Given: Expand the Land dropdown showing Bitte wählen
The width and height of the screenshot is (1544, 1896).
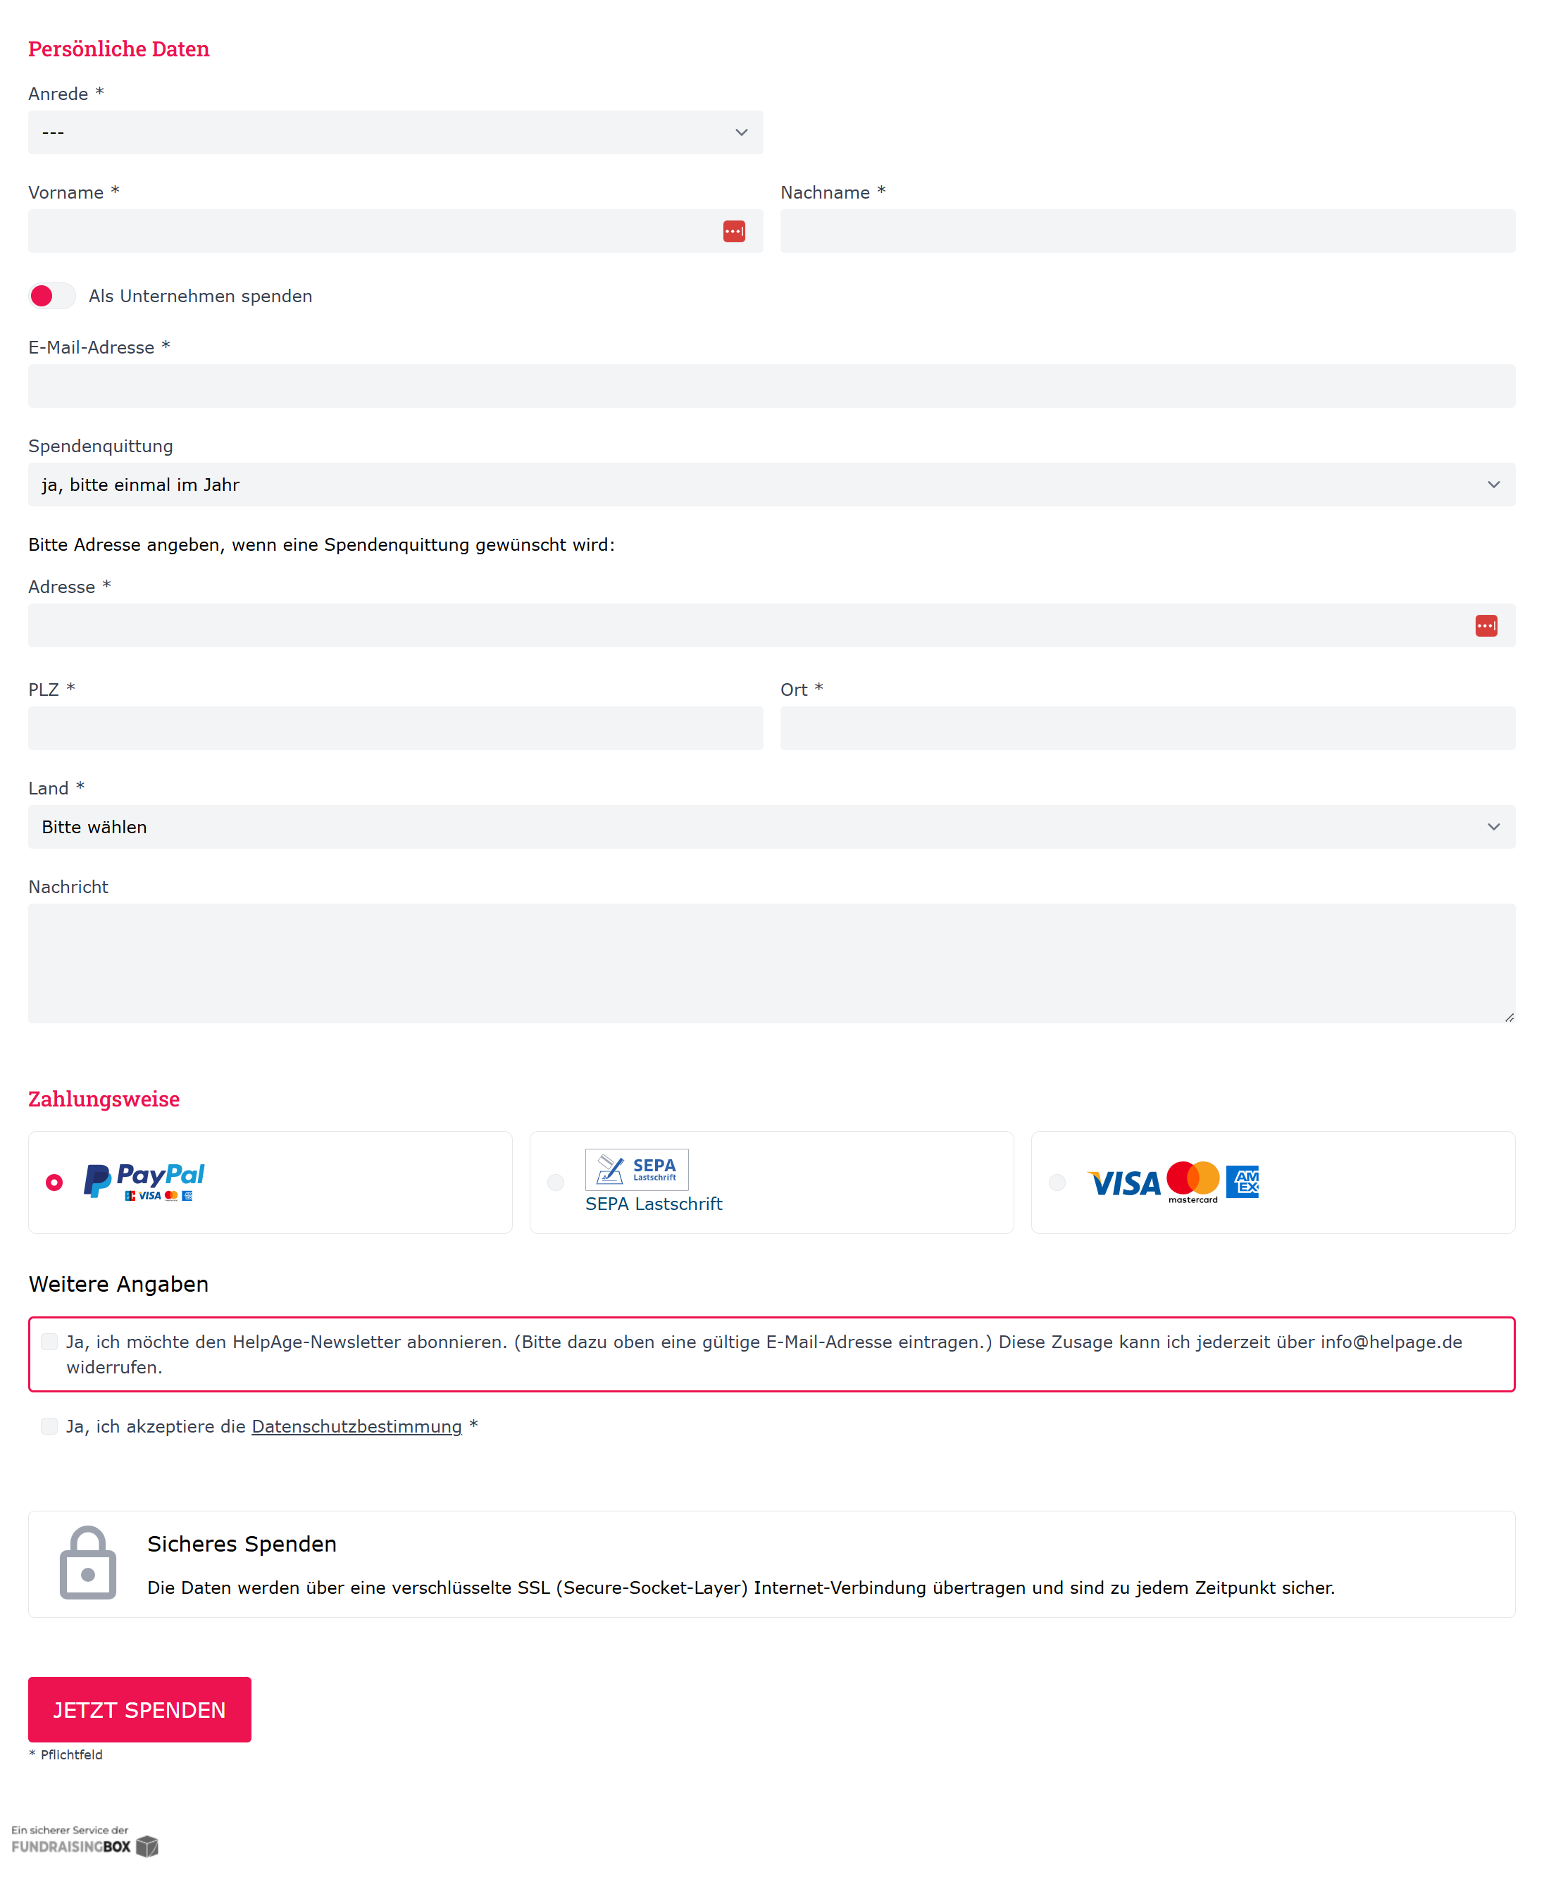Looking at the screenshot, I should pyautogui.click(x=772, y=827).
